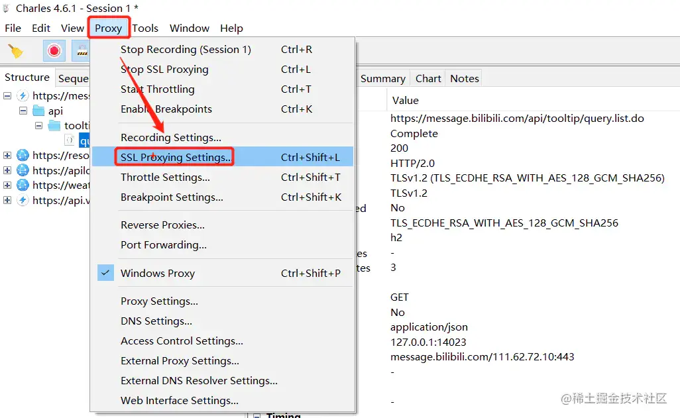This screenshot has width=680, height=418.
Task: Close the open Proxy menu
Action: tap(109, 28)
